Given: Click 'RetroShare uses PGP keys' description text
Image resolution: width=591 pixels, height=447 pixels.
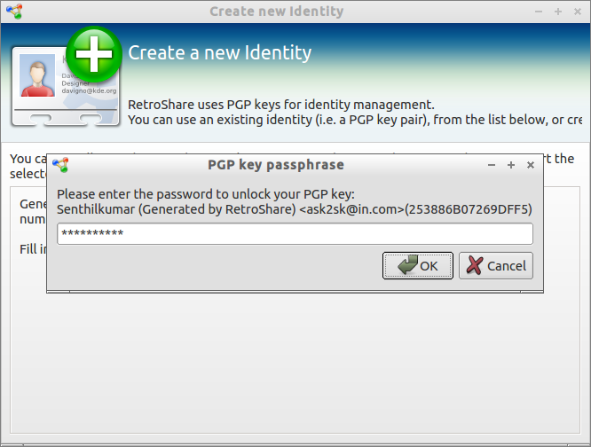Looking at the screenshot, I should pyautogui.click(x=281, y=105).
